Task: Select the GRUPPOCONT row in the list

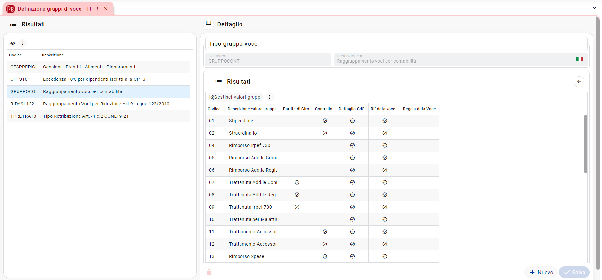Action: point(98,91)
